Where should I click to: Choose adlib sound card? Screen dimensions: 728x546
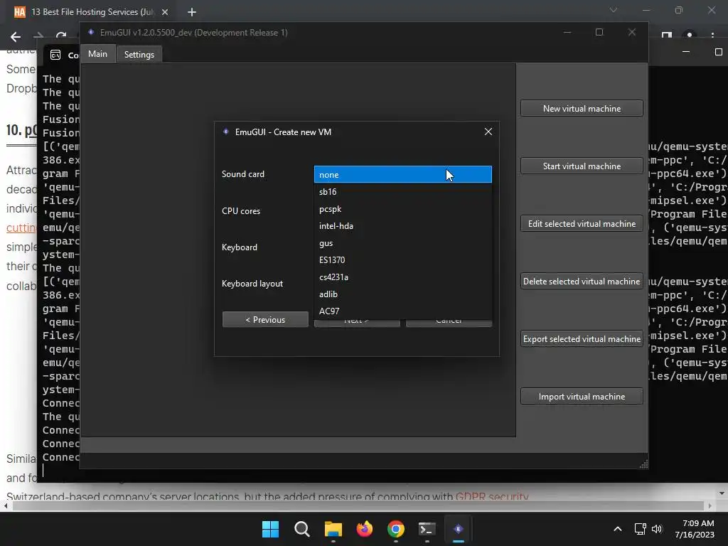[402, 294]
